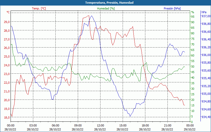Click the '936,40' pressure axis value
This screenshot has height=132, width=211.
coord(206,39)
